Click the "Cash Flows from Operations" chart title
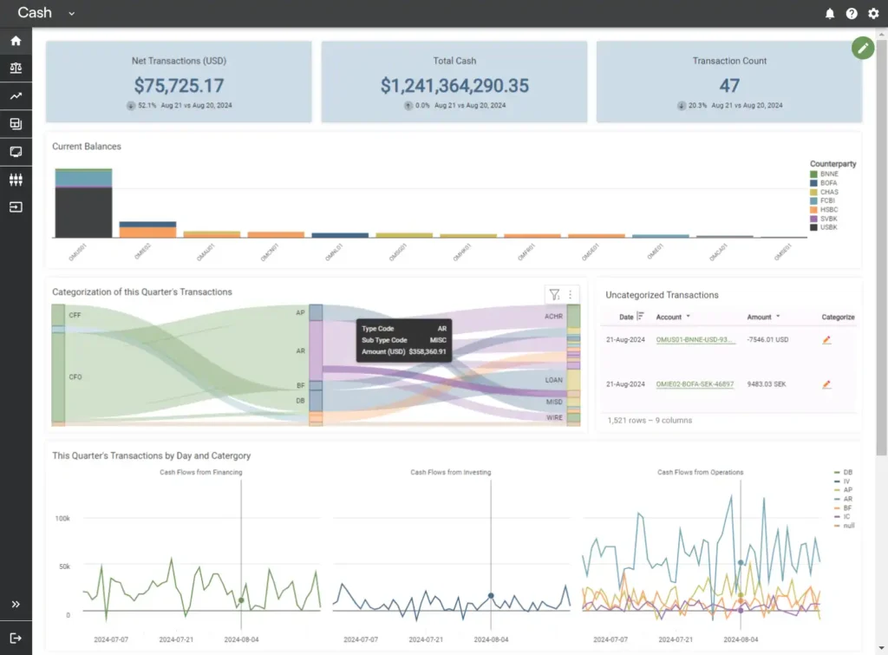This screenshot has height=655, width=888. [701, 473]
